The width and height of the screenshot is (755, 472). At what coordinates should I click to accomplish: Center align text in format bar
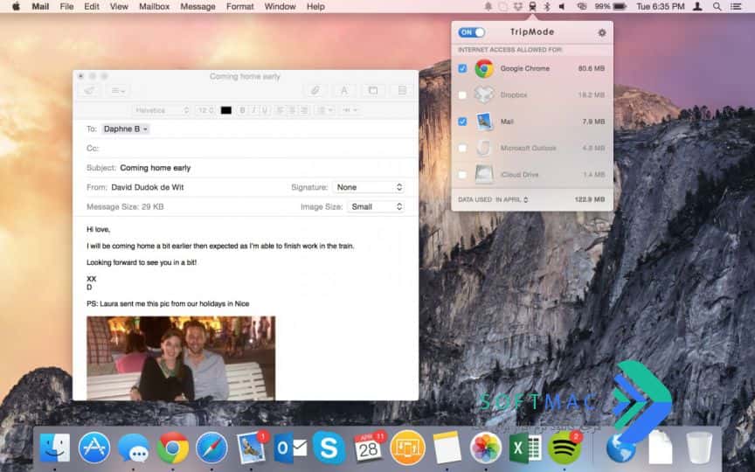point(292,110)
